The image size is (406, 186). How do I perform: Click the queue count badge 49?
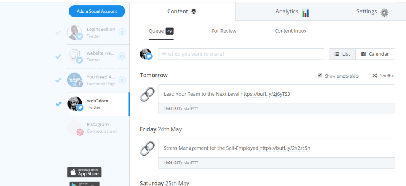169,31
